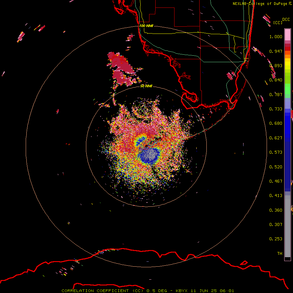Select the 0.947 color scale value
This screenshot has height=293, width=293.
point(276,51)
